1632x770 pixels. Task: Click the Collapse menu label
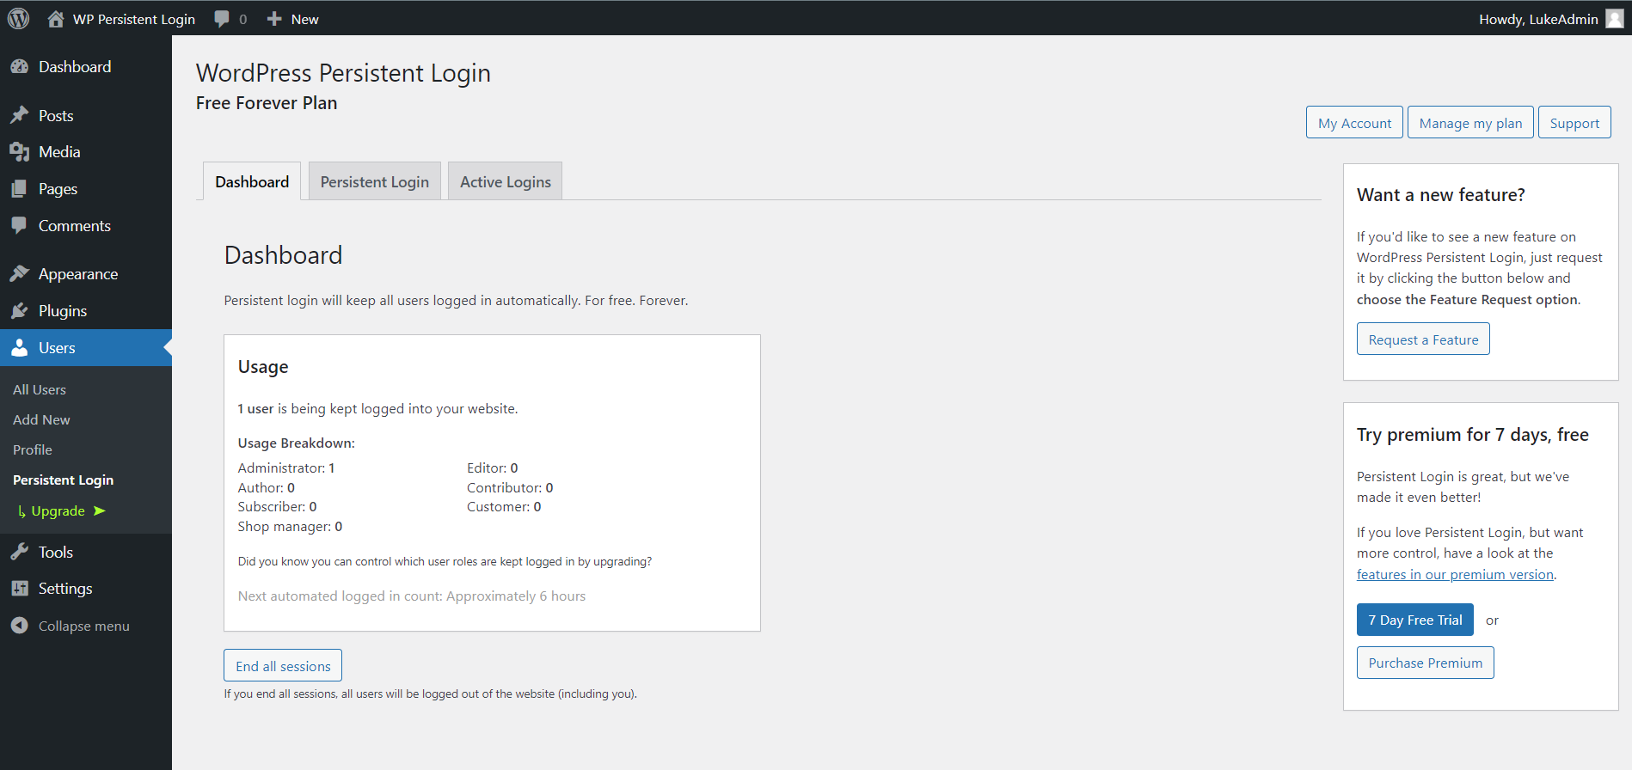(84, 626)
